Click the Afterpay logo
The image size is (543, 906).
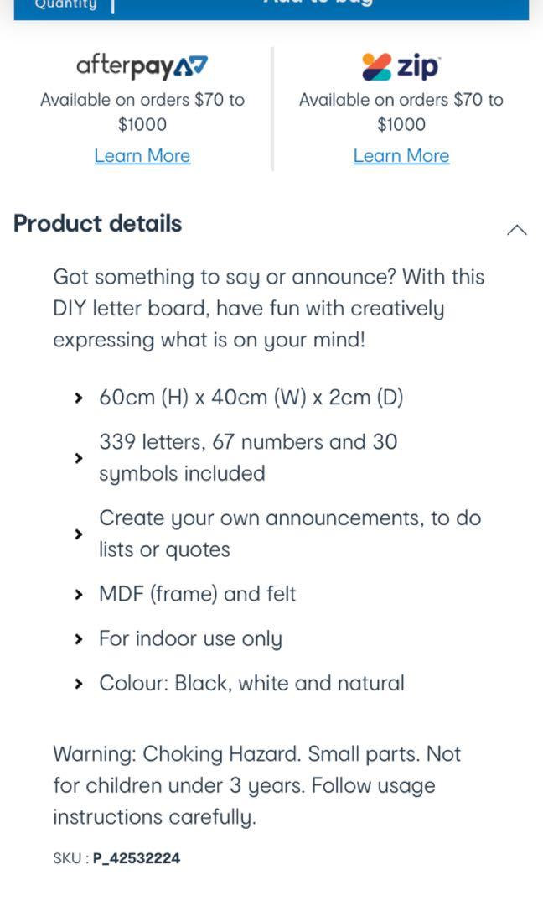pyautogui.click(x=142, y=65)
